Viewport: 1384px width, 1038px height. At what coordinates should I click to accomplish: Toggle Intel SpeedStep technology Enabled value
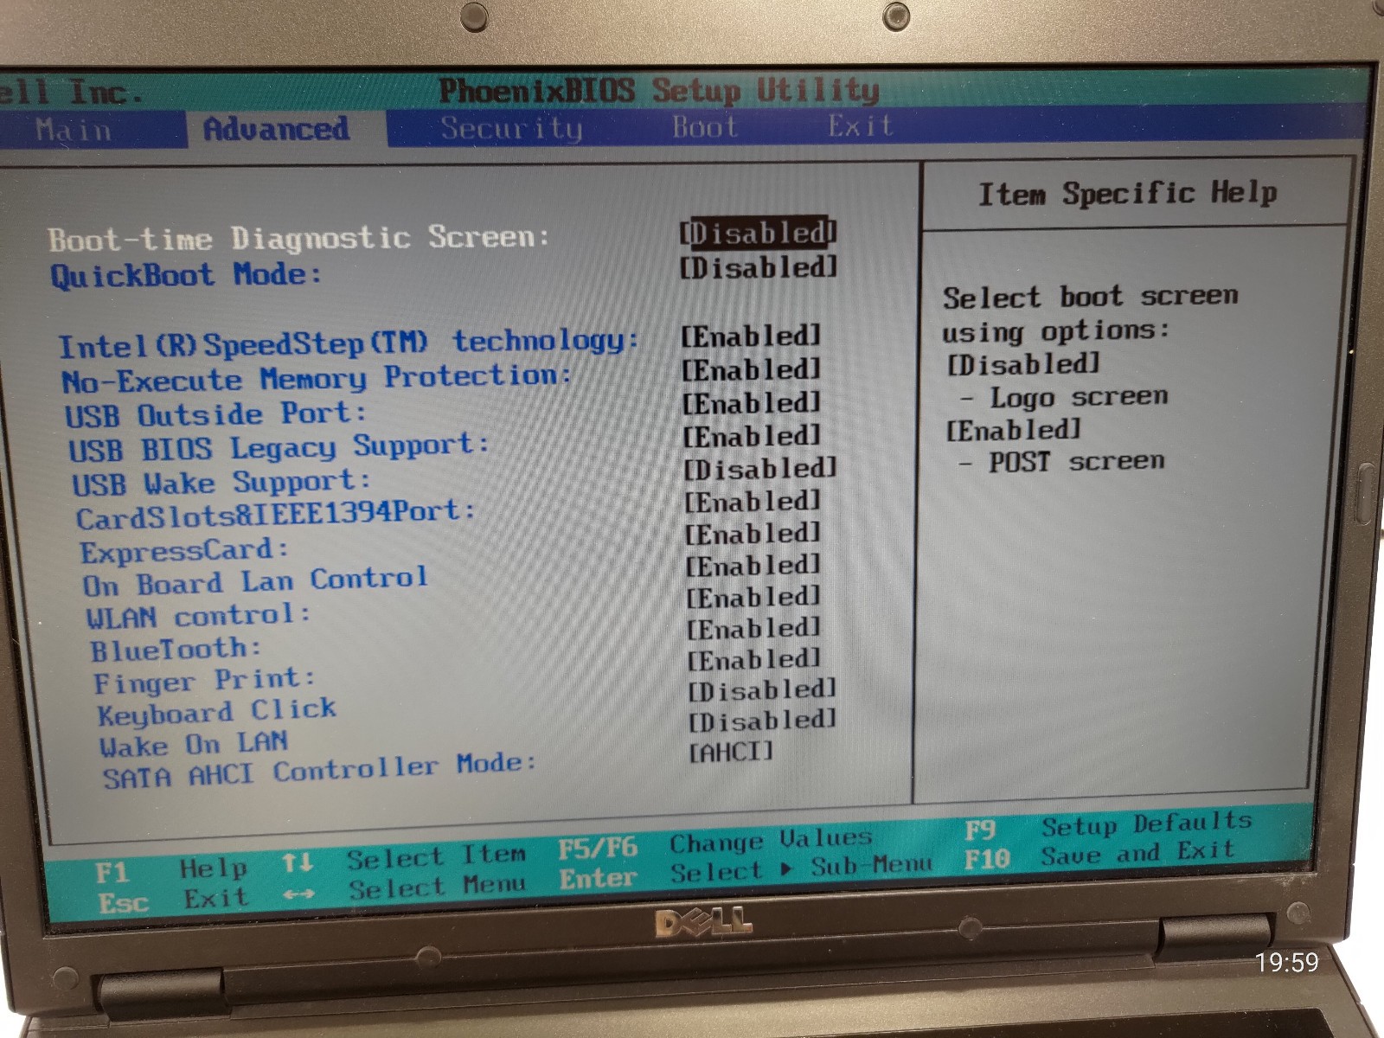pos(751,336)
